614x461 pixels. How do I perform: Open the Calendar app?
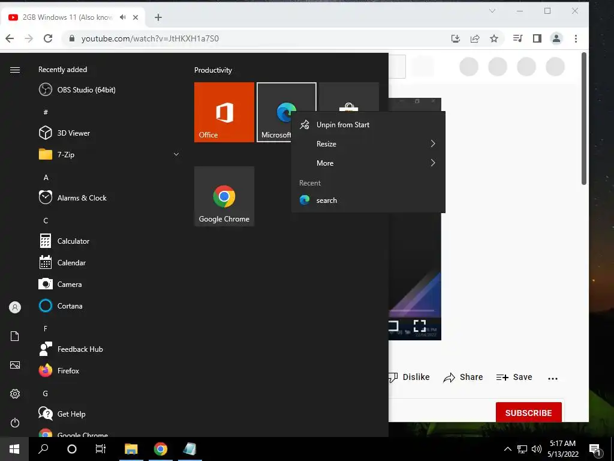point(62,263)
